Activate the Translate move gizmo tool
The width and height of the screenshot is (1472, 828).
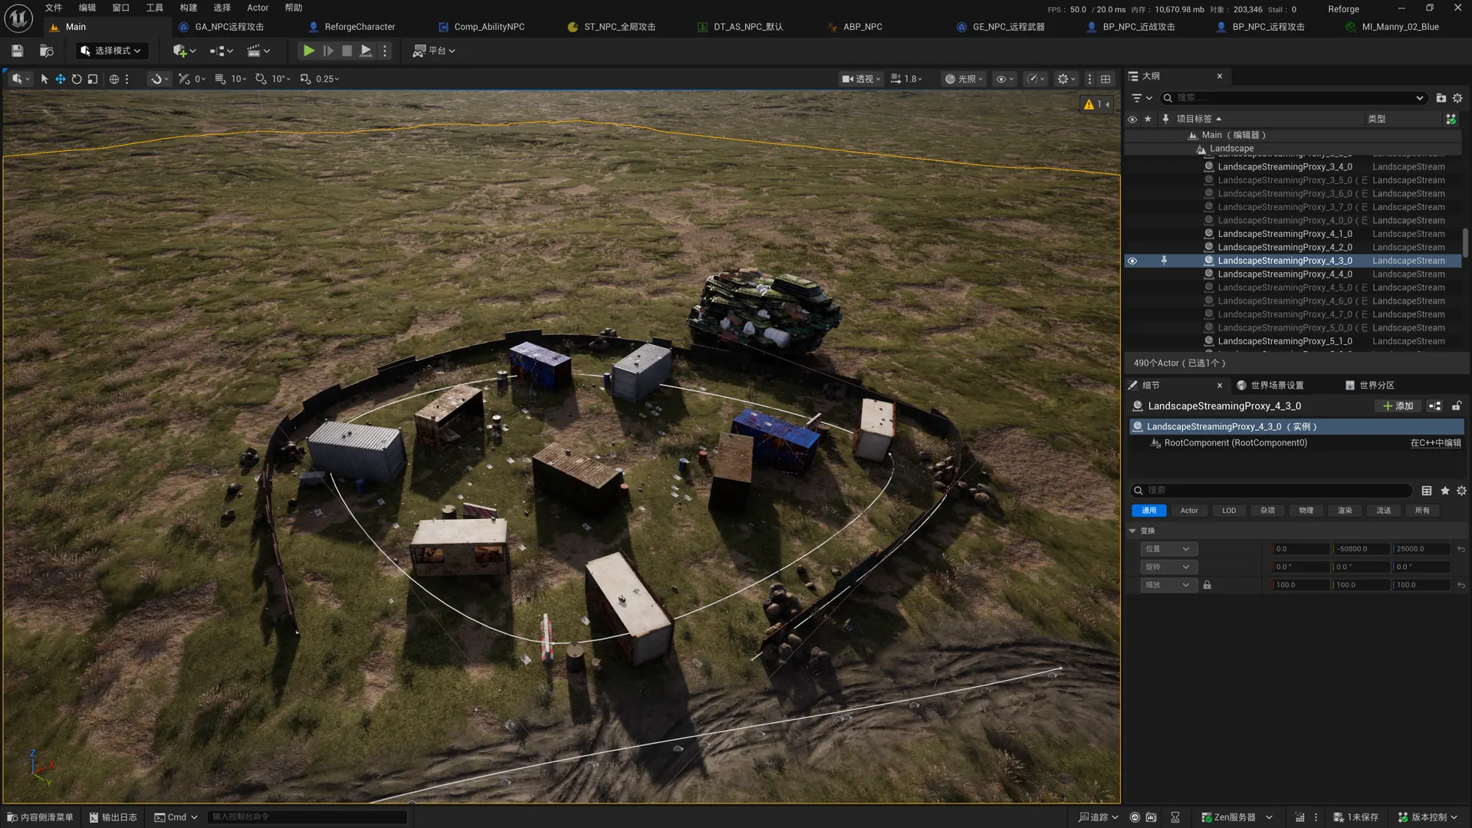click(60, 79)
